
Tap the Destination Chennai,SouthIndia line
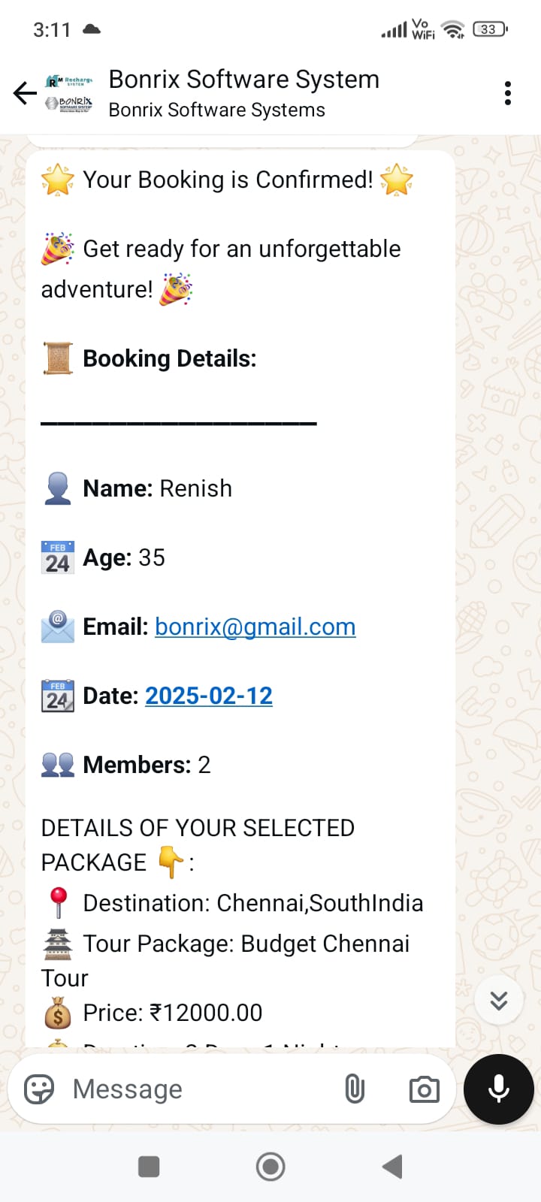pyautogui.click(x=252, y=903)
